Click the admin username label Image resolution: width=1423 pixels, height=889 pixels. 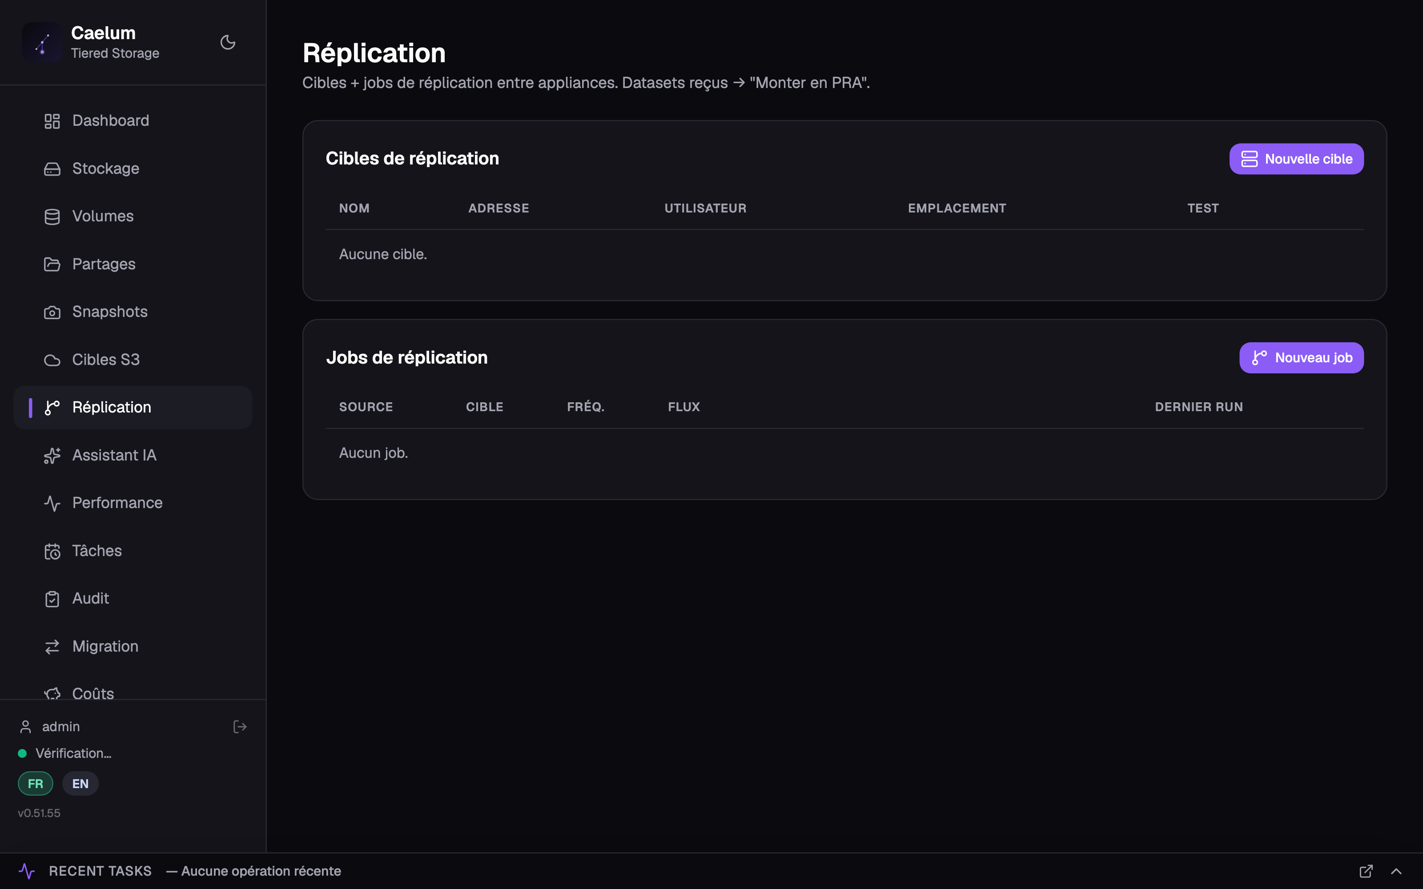(x=61, y=727)
